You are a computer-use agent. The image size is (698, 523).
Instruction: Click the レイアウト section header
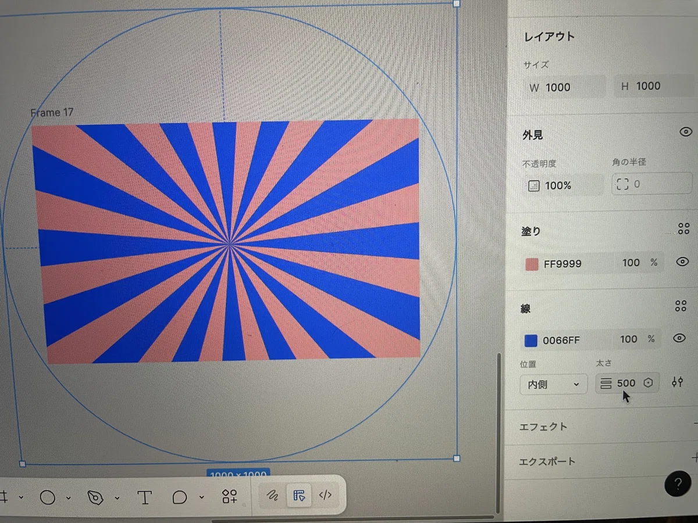point(550,37)
